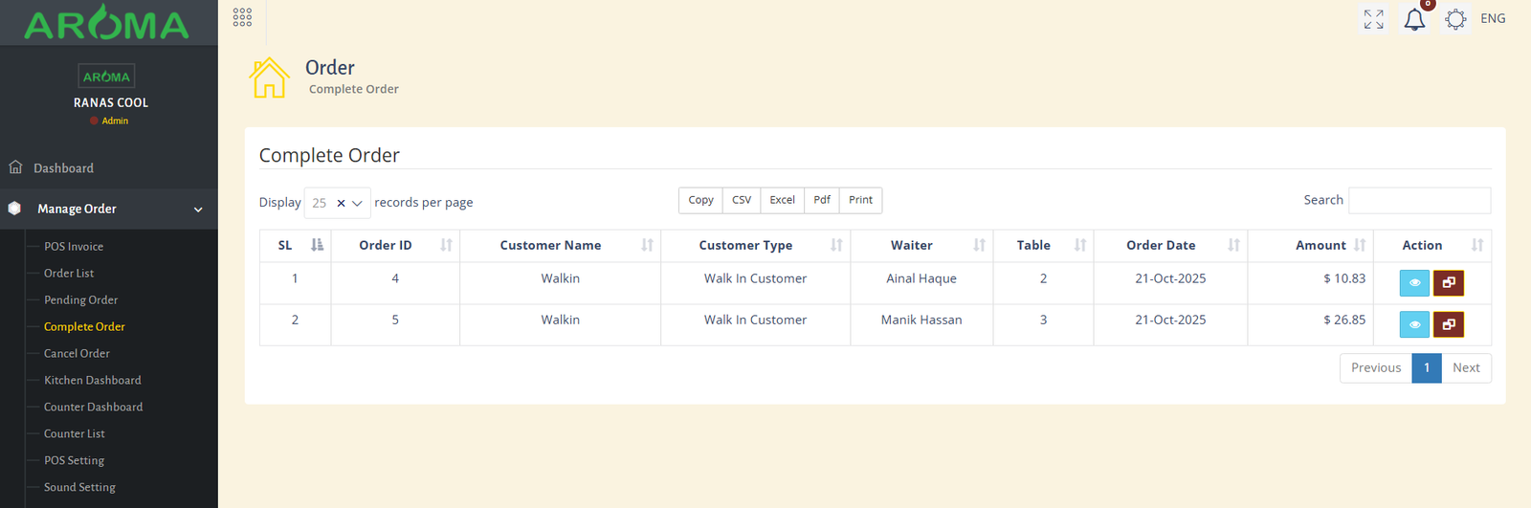Export the table as Excel
The width and height of the screenshot is (1531, 508).
coord(782,200)
